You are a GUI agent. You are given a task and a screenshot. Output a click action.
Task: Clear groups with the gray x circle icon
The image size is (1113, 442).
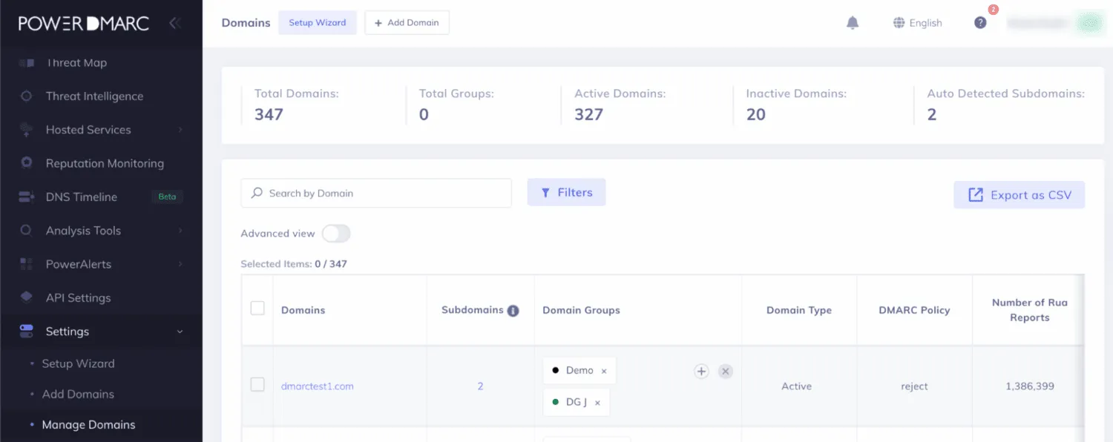pos(726,372)
